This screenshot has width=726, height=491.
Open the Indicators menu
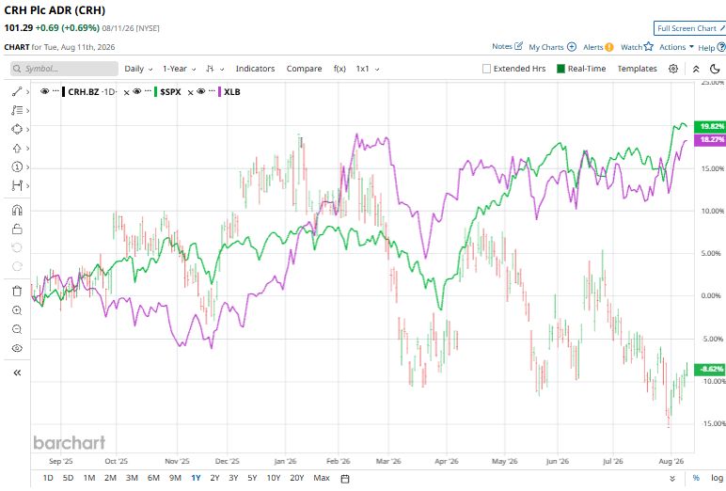point(255,69)
